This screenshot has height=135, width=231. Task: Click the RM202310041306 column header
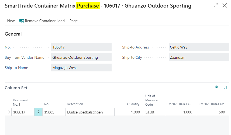(x=211, y=104)
